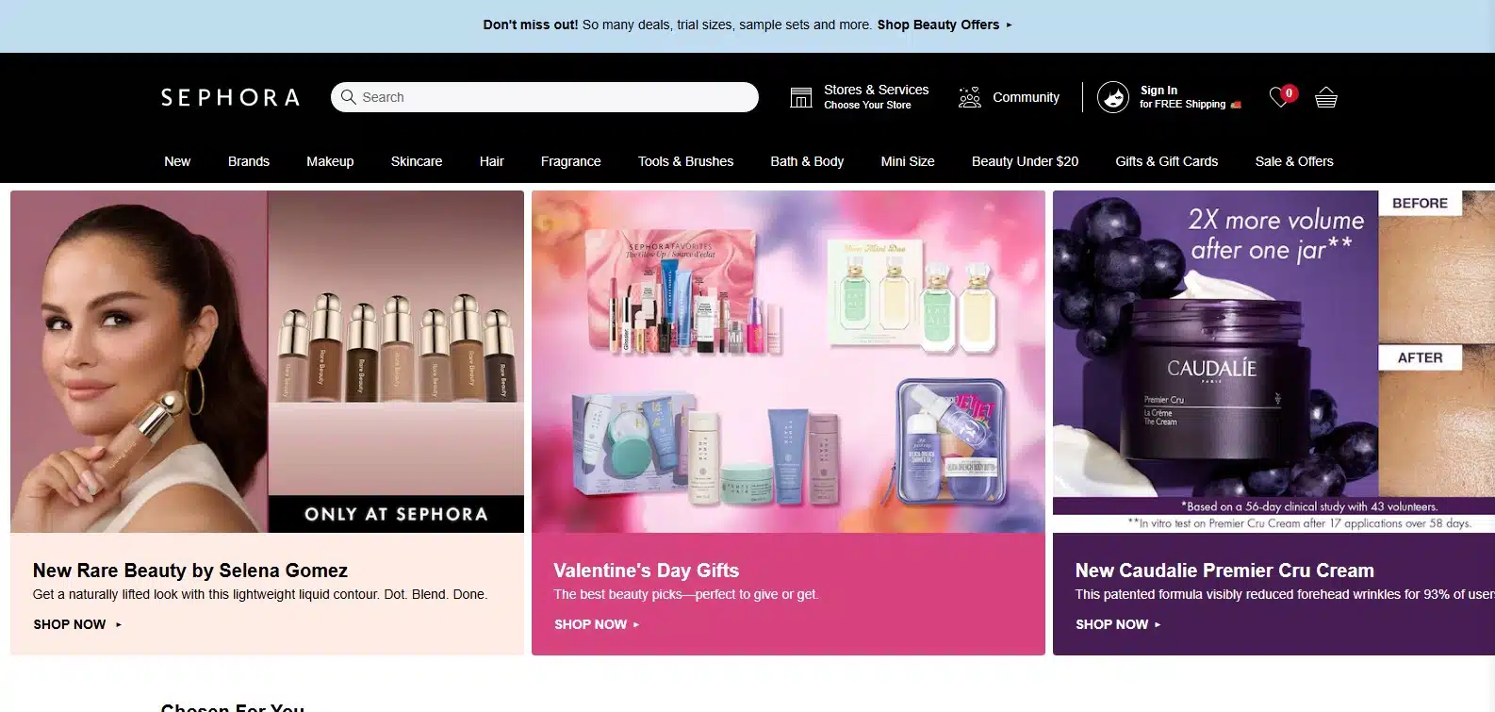
Task: Open Sale & Offers menu
Action: click(1294, 161)
